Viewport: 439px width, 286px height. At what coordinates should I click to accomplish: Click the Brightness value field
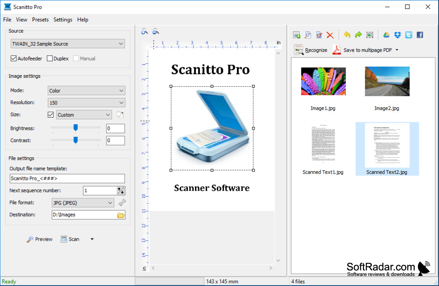(x=116, y=128)
